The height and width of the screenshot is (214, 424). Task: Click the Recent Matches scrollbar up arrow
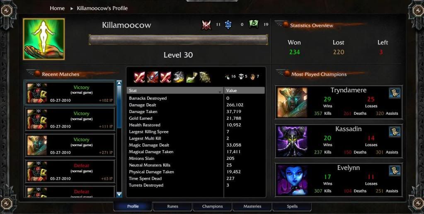pos(119,83)
